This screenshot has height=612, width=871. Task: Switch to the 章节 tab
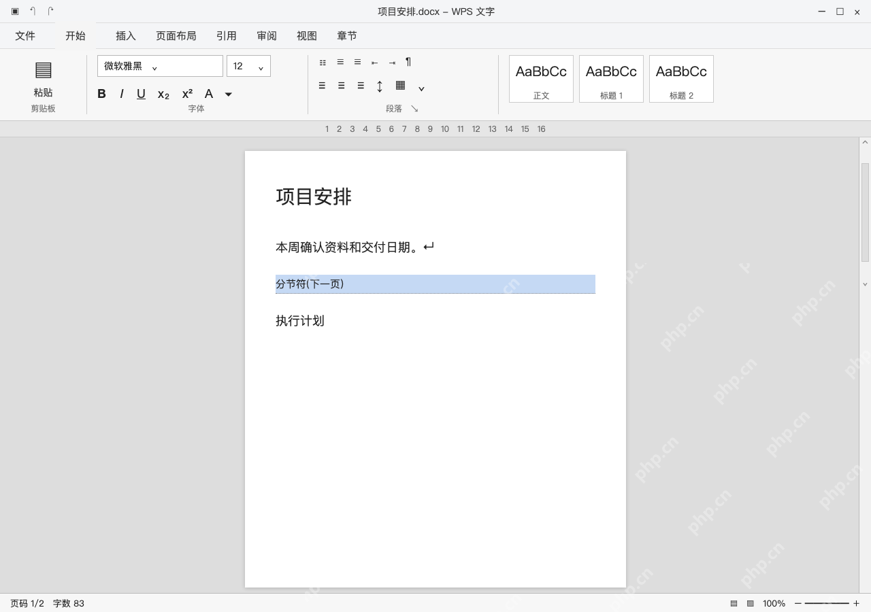347,36
